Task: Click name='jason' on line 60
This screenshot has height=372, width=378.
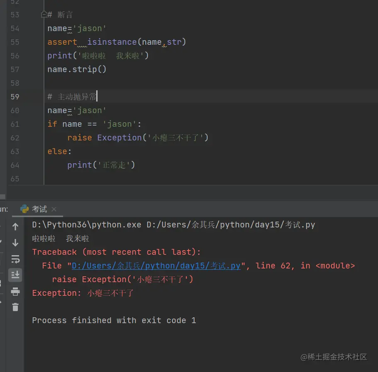Action: pos(77,111)
